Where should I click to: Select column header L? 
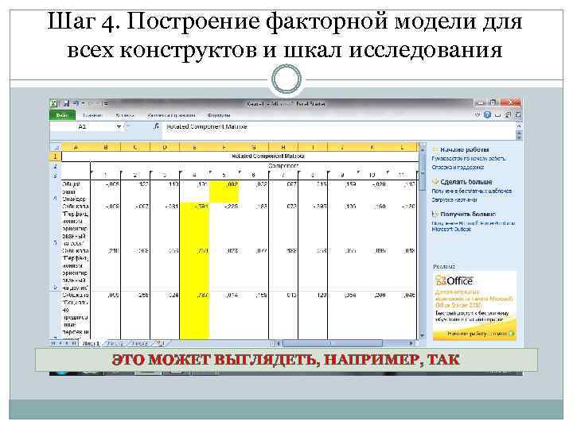[x=403, y=147]
